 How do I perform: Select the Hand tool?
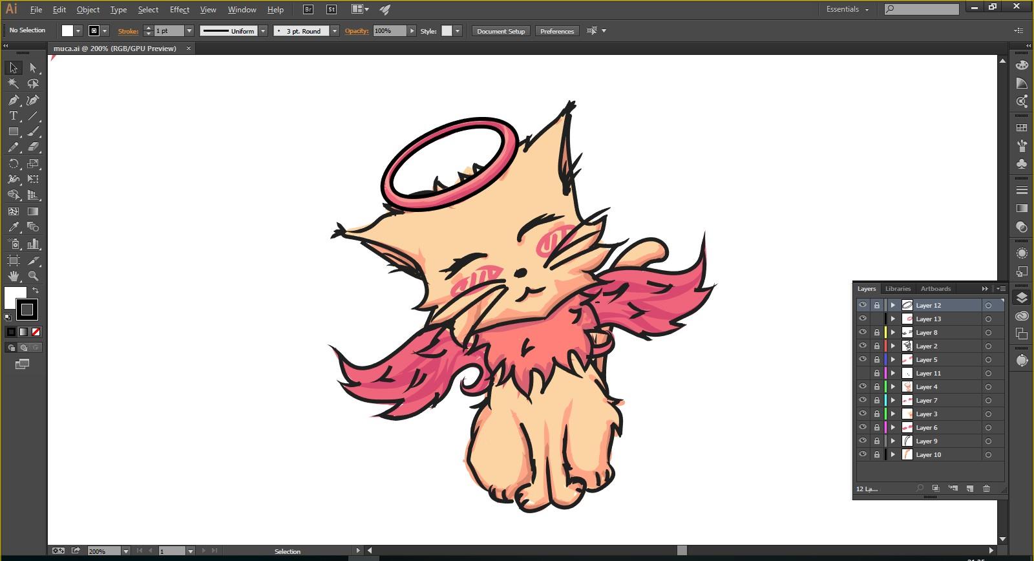(x=14, y=276)
